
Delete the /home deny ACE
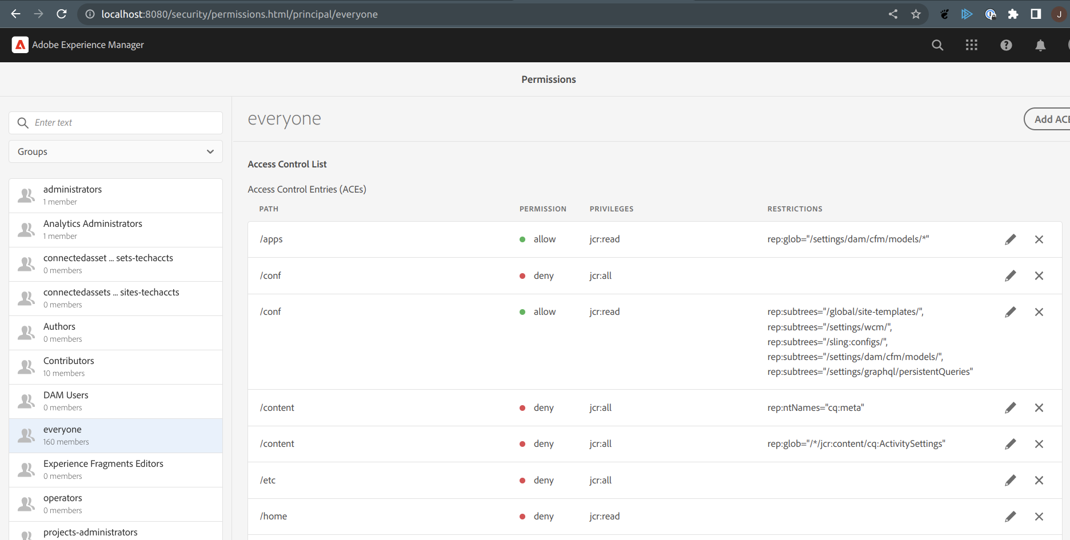coord(1039,517)
